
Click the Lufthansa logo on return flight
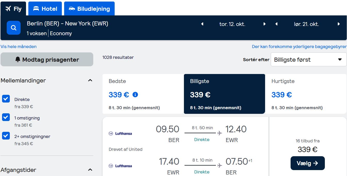click(x=120, y=166)
